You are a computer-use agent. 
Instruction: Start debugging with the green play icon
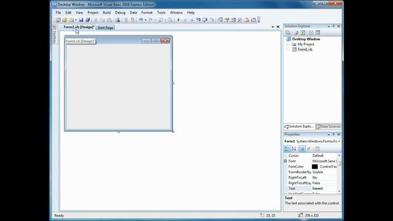click(x=179, y=20)
